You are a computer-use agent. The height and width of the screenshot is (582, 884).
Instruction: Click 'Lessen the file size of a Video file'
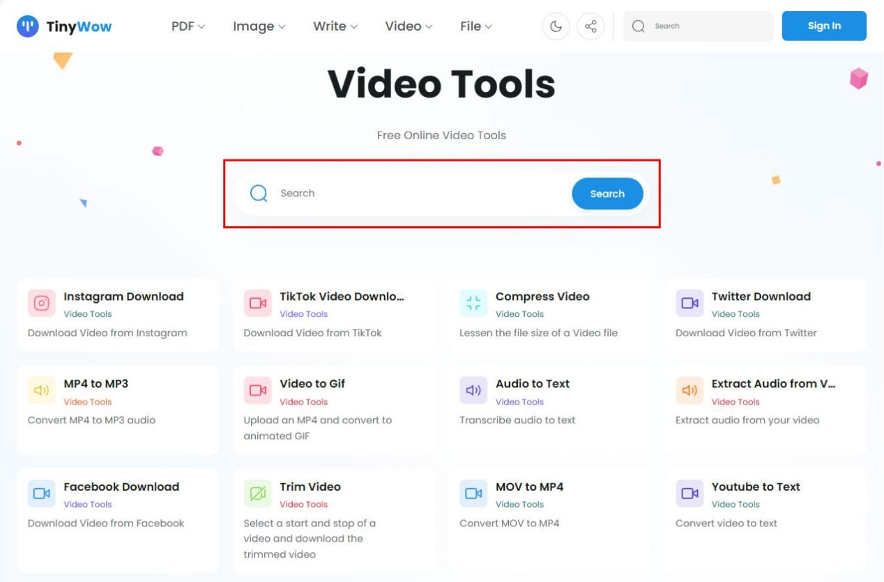point(538,333)
